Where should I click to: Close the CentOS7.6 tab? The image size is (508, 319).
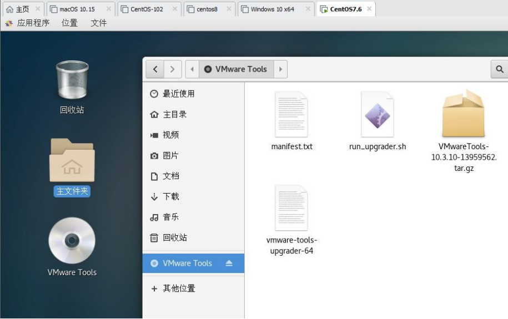[369, 9]
